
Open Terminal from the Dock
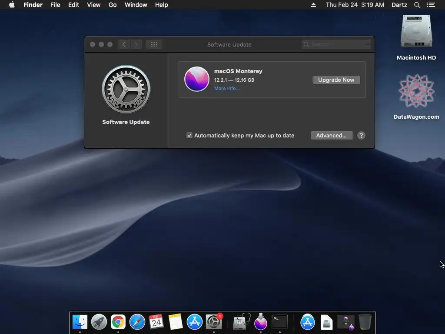(280, 322)
